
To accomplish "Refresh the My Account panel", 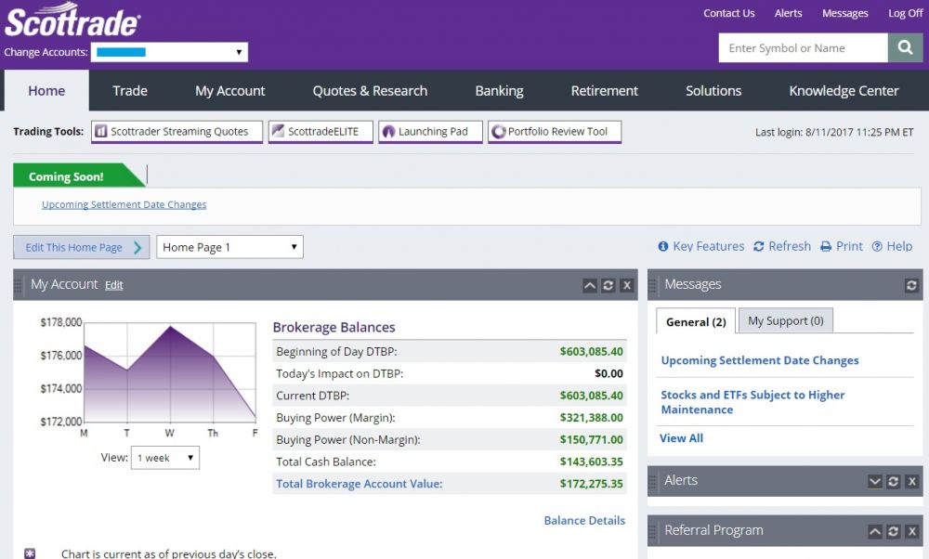I will click(608, 285).
